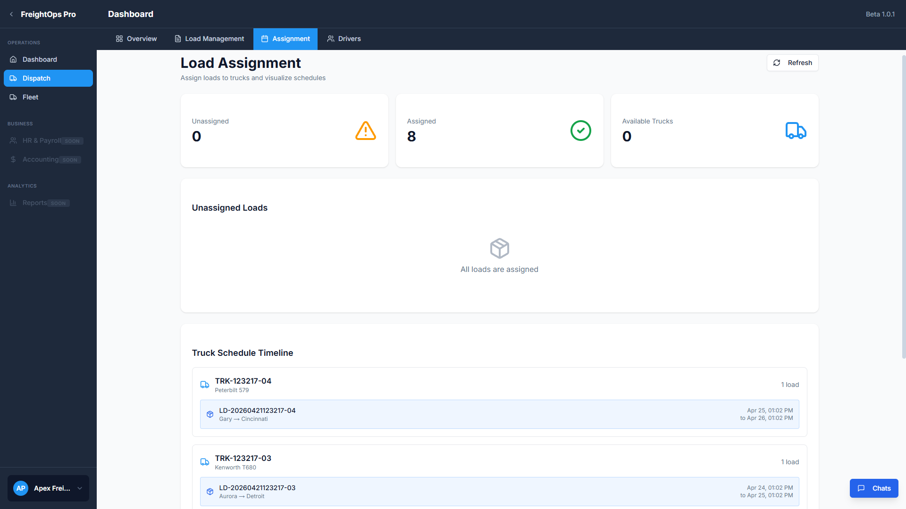Expand the Apex Freight account dropdown
906x509 pixels.
tap(80, 488)
